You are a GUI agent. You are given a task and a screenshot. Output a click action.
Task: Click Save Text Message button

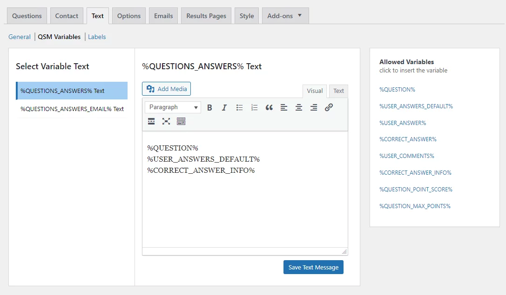313,267
